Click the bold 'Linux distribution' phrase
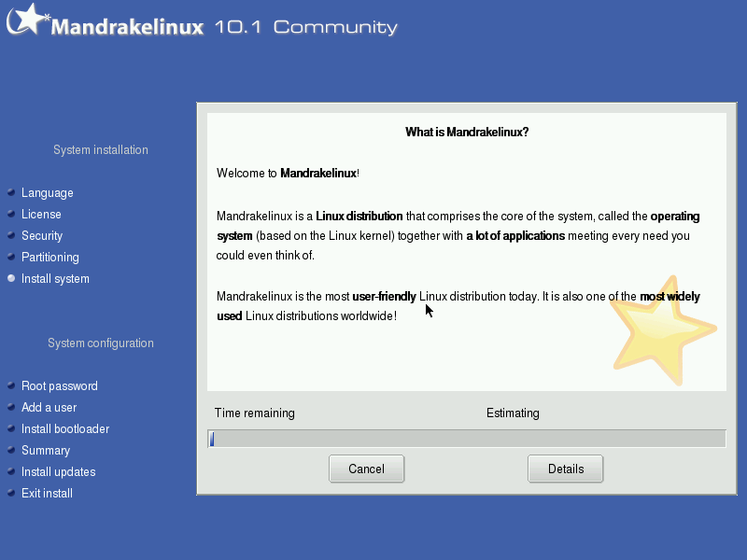The height and width of the screenshot is (560, 747). (359, 217)
